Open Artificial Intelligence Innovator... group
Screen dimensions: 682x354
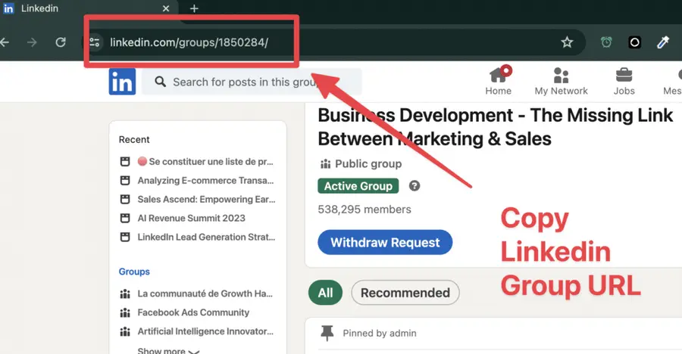pos(205,331)
